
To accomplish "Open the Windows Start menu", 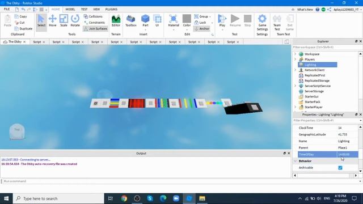I will (6, 198).
